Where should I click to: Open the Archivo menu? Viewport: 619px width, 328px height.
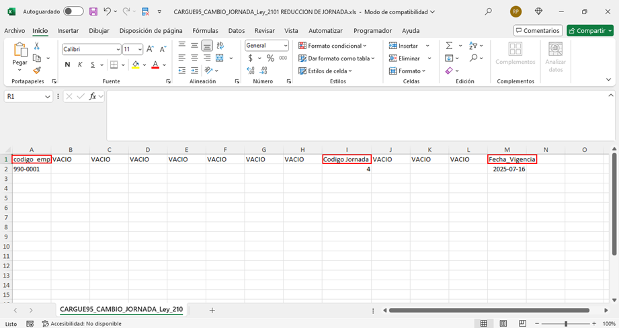pyautogui.click(x=14, y=30)
